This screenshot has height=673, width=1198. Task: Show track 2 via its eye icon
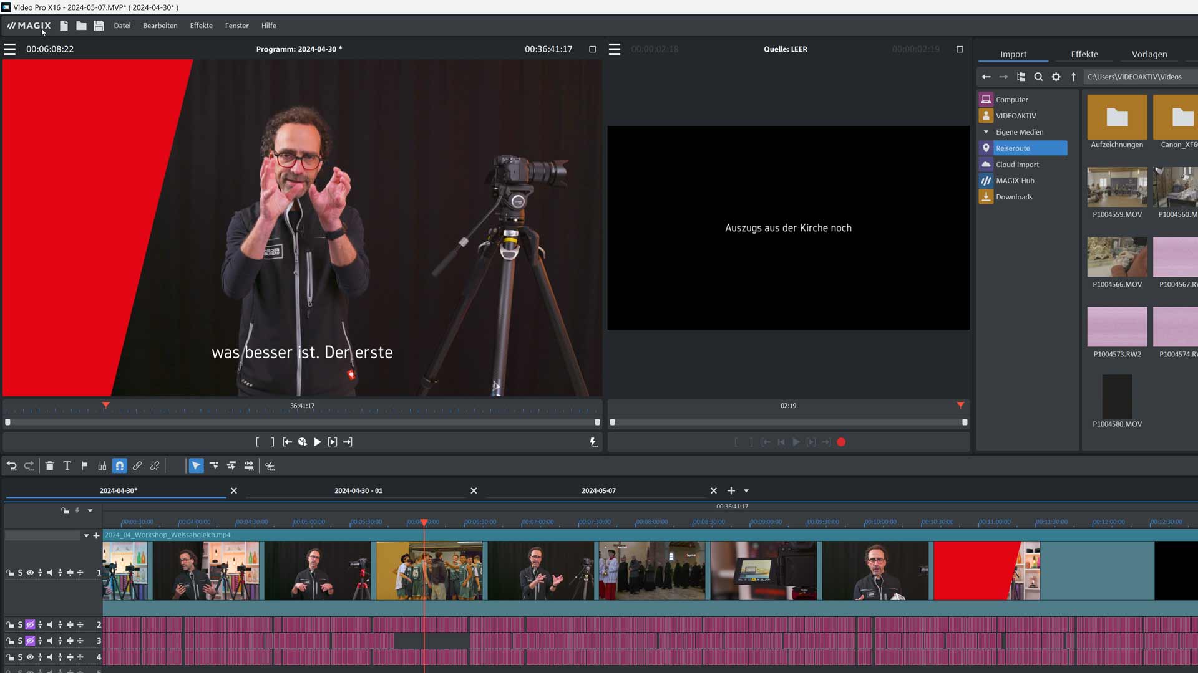tap(30, 624)
